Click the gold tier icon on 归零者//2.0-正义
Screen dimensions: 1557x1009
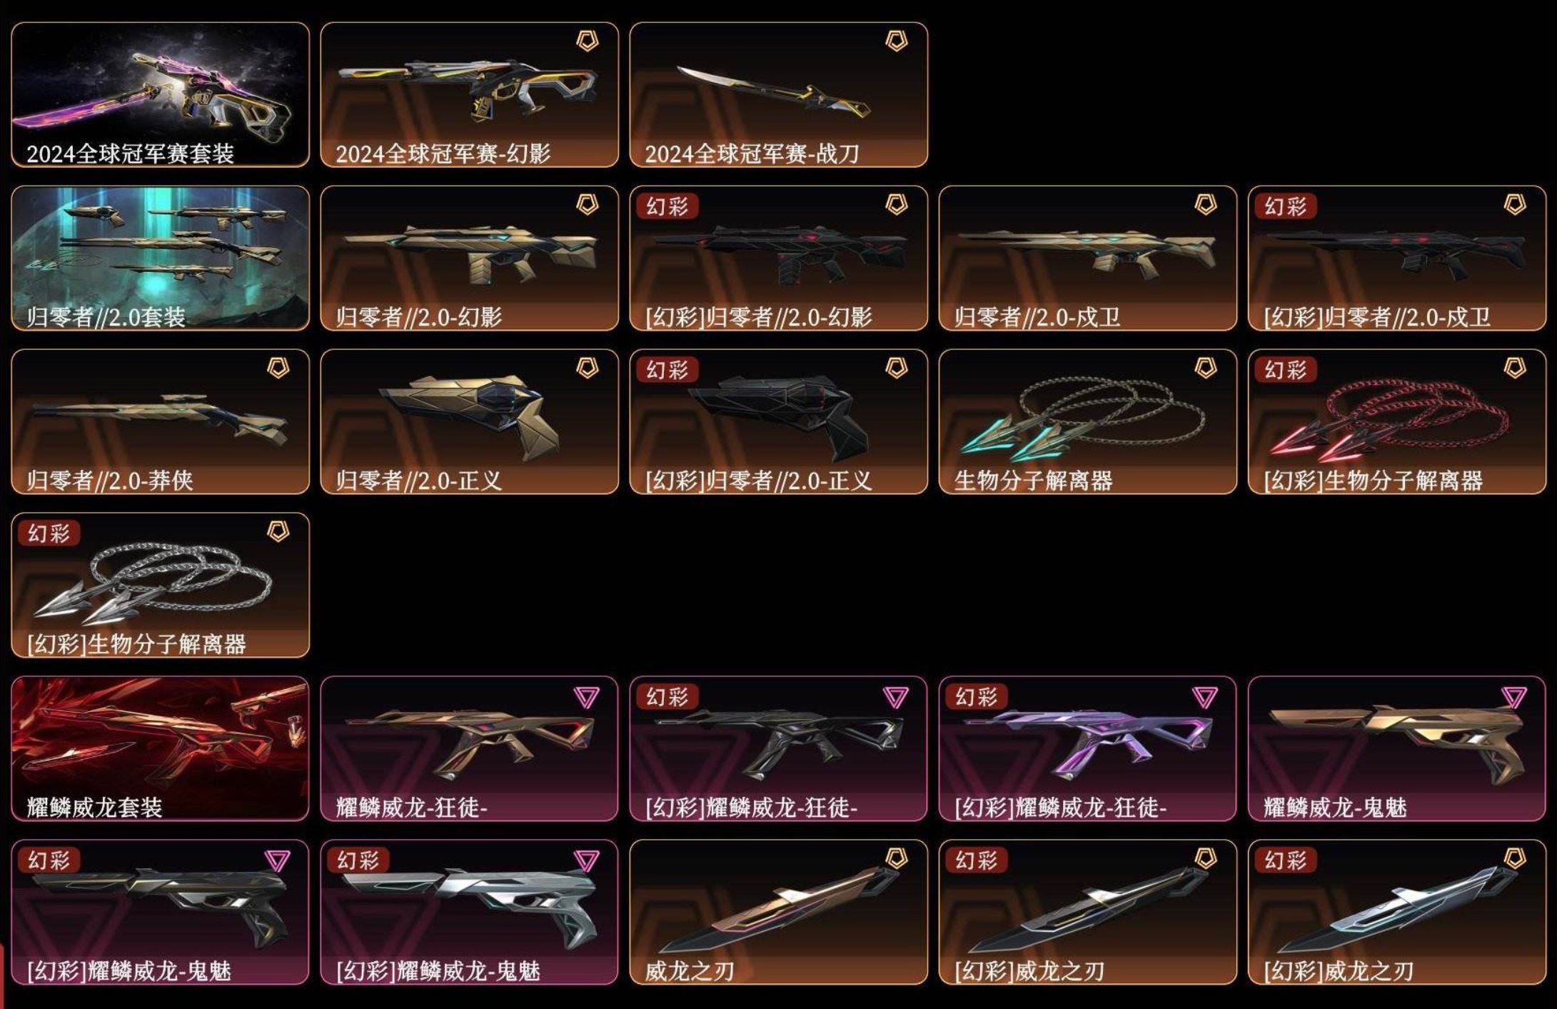(x=587, y=368)
